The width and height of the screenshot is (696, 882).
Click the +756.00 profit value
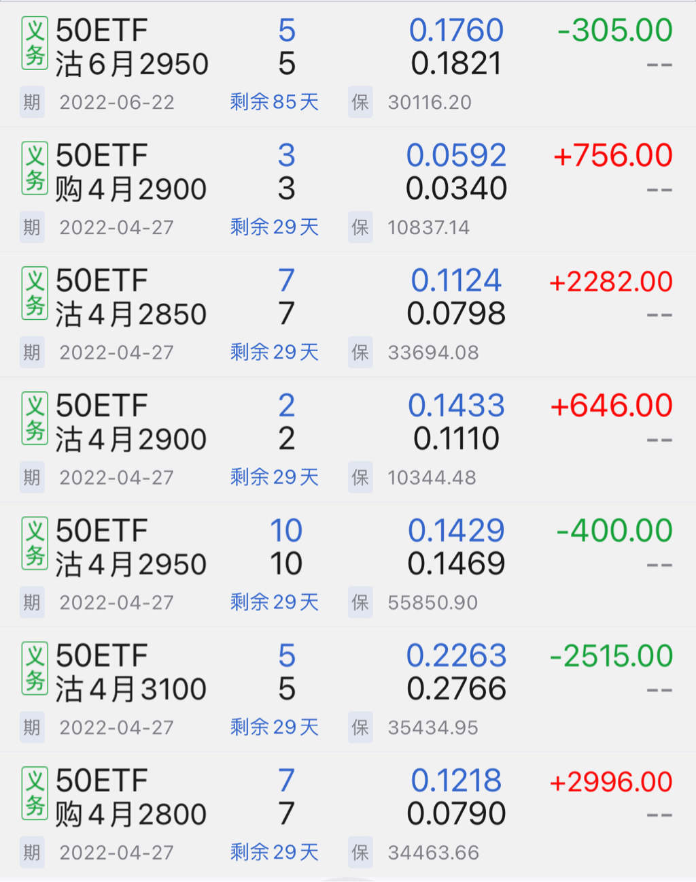[x=613, y=156]
